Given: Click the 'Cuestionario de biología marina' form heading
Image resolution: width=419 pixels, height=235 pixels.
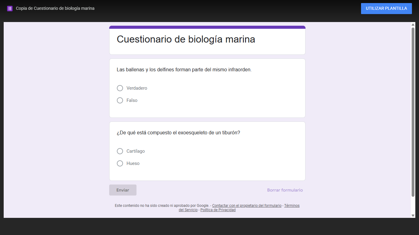Looking at the screenshot, I should coord(186,39).
